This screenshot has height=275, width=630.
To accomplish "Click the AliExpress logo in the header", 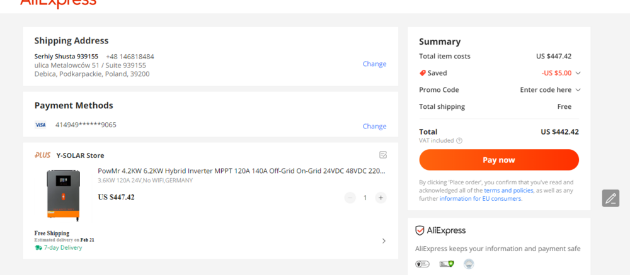I will (x=58, y=4).
